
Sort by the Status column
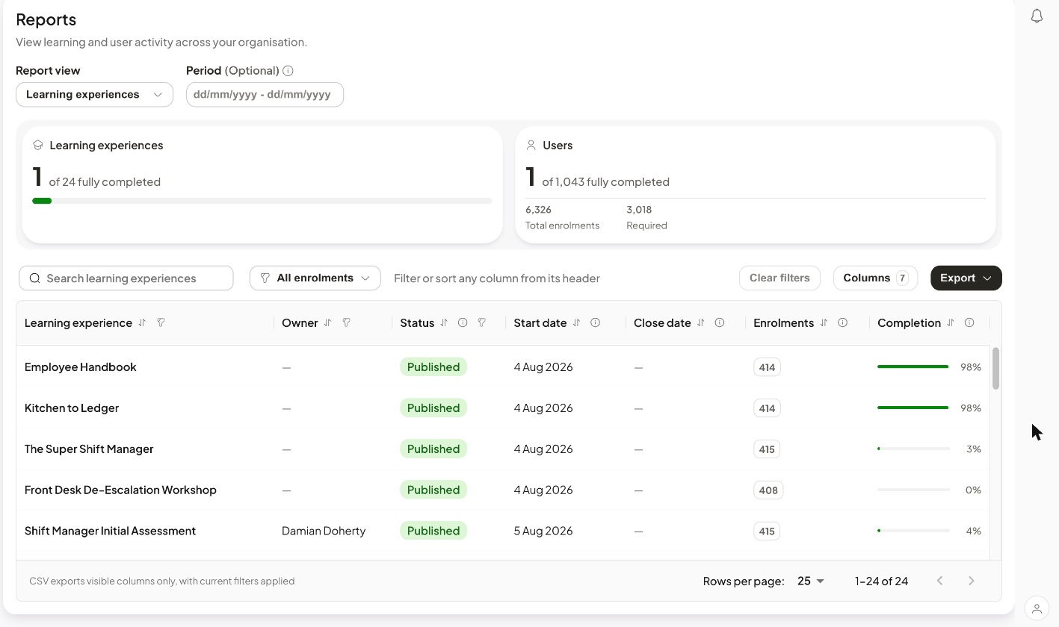(x=444, y=323)
